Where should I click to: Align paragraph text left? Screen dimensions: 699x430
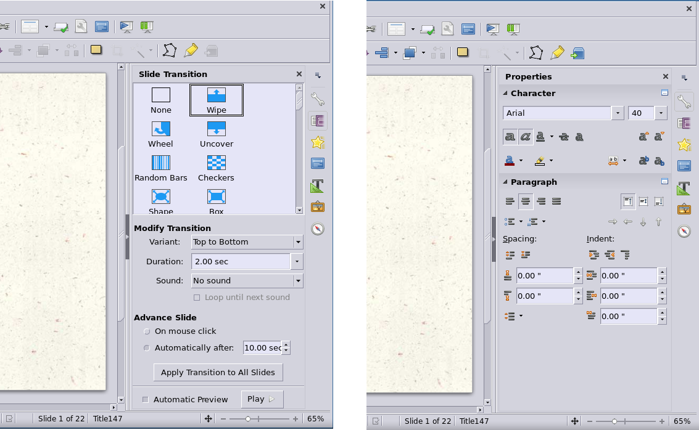click(x=510, y=201)
